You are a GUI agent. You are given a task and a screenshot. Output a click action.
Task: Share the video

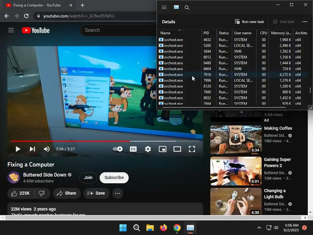(x=67, y=193)
